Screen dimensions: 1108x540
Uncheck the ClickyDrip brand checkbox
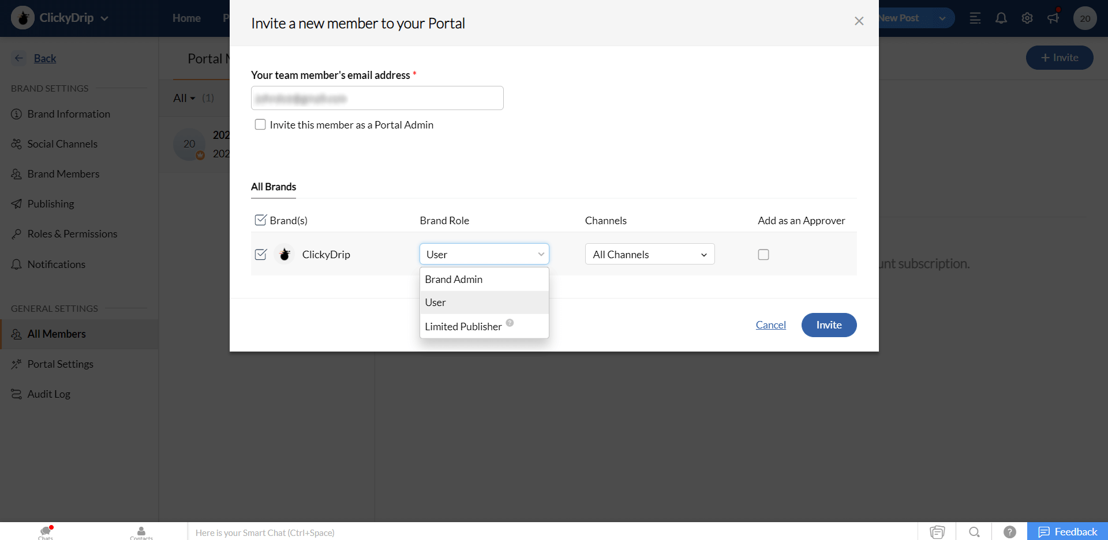tap(260, 254)
